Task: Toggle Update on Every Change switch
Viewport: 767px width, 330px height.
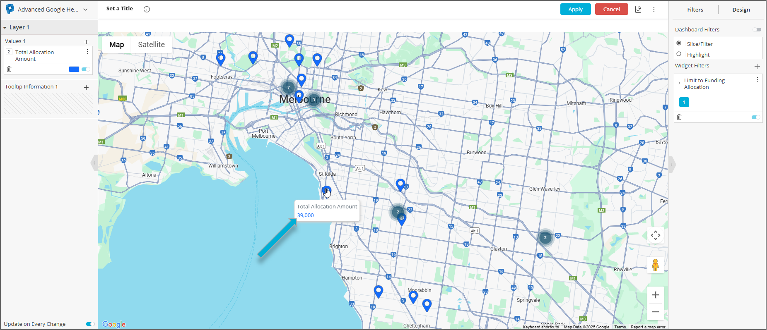Action: [90, 324]
